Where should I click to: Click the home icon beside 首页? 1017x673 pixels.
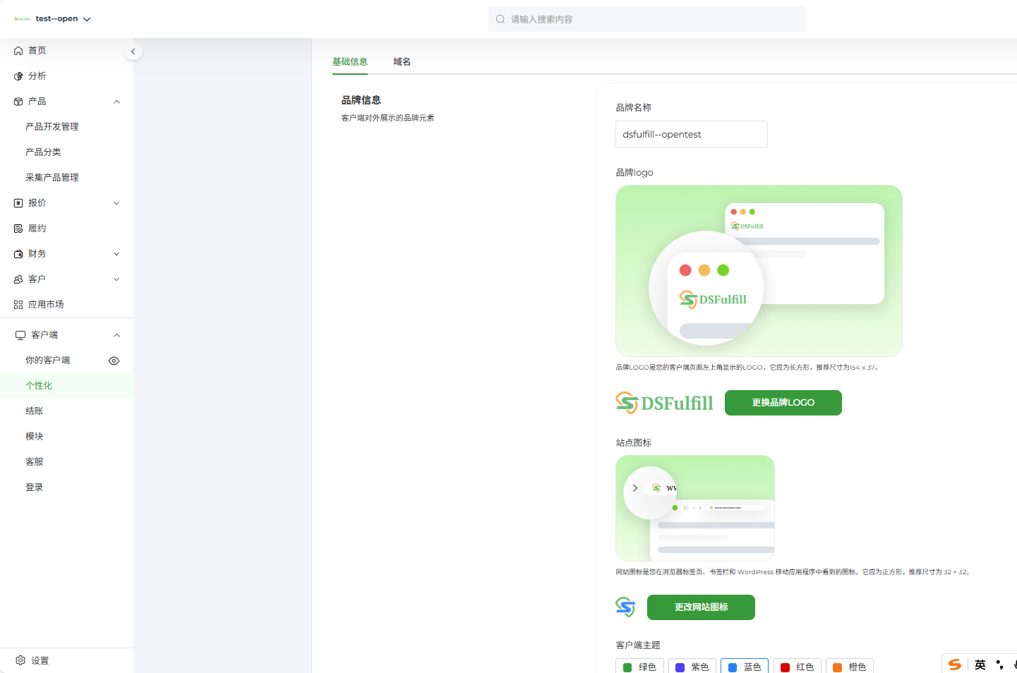[18, 51]
